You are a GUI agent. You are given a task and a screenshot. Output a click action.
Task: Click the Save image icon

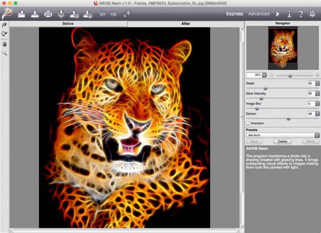point(35,14)
